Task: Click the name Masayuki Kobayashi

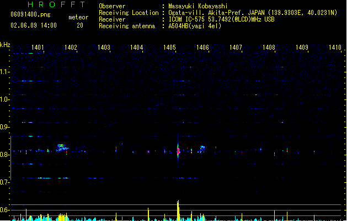Action: (197, 6)
